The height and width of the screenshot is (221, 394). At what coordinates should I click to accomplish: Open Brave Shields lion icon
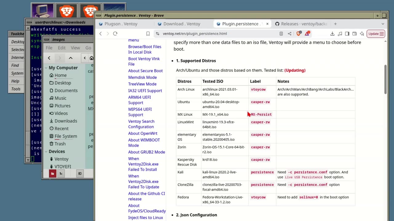299,33
